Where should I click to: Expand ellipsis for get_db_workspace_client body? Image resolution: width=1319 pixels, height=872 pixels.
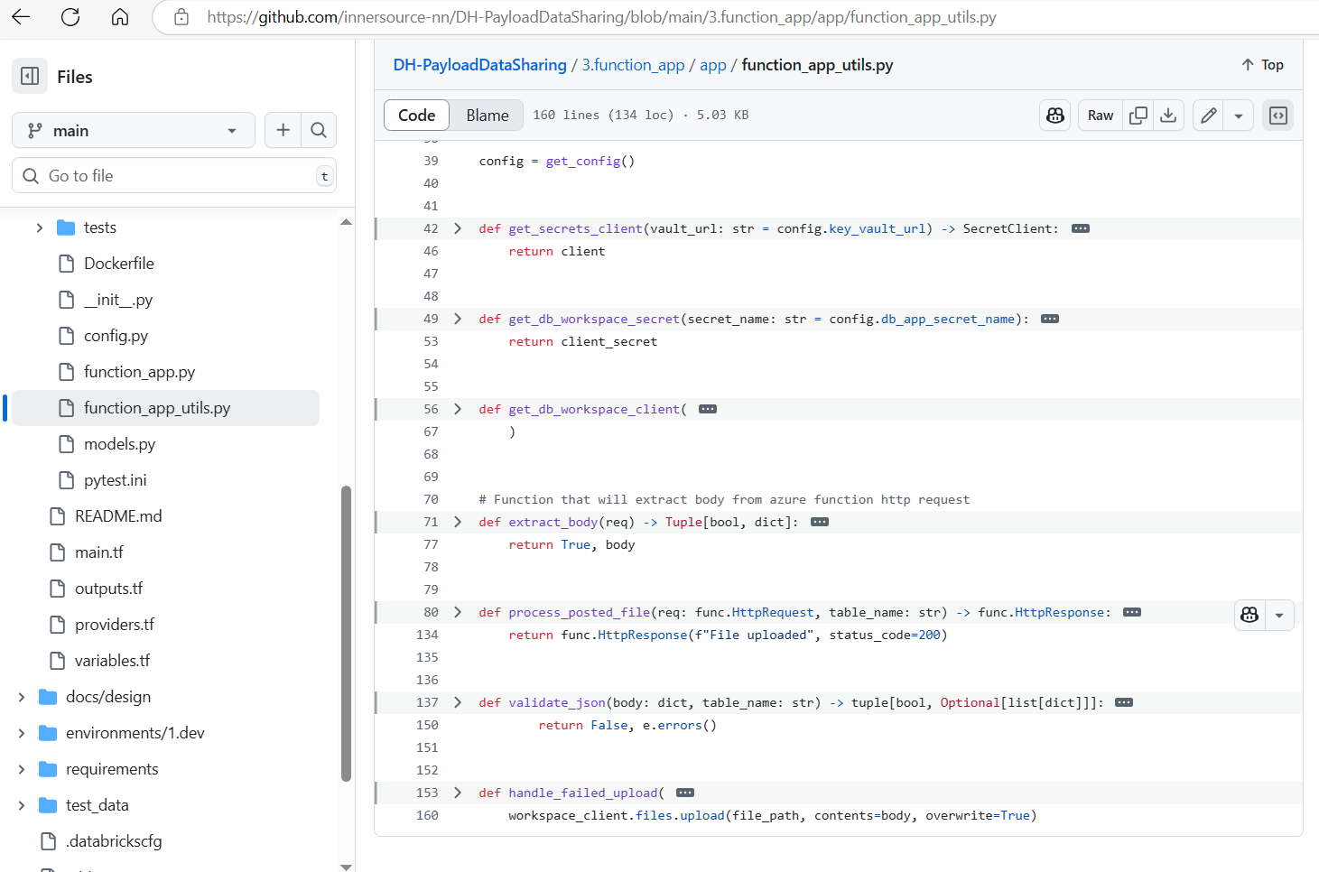pyautogui.click(x=708, y=409)
